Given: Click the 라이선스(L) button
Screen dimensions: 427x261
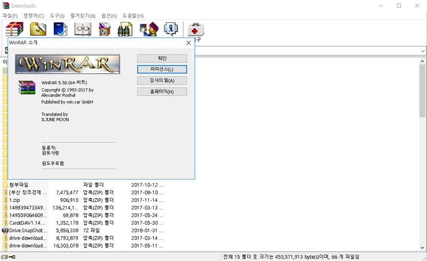Looking at the screenshot, I should (162, 69).
